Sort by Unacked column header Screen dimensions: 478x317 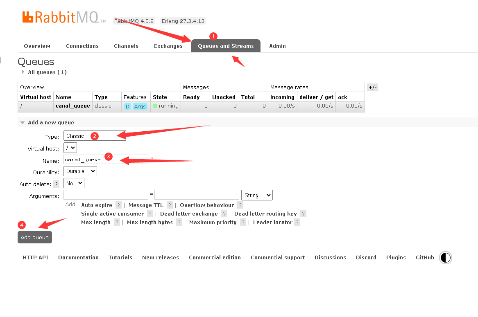pyautogui.click(x=224, y=97)
